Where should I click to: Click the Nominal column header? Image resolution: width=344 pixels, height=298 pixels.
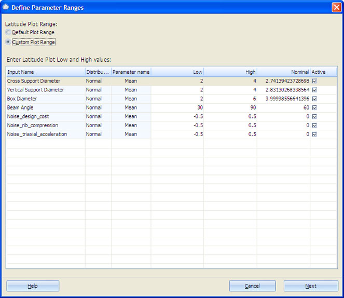[284, 72]
